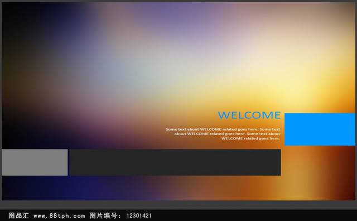The width and height of the screenshot is (357, 221).
Task: Click second line starting 'about WELCOME related'
Action: point(227,134)
